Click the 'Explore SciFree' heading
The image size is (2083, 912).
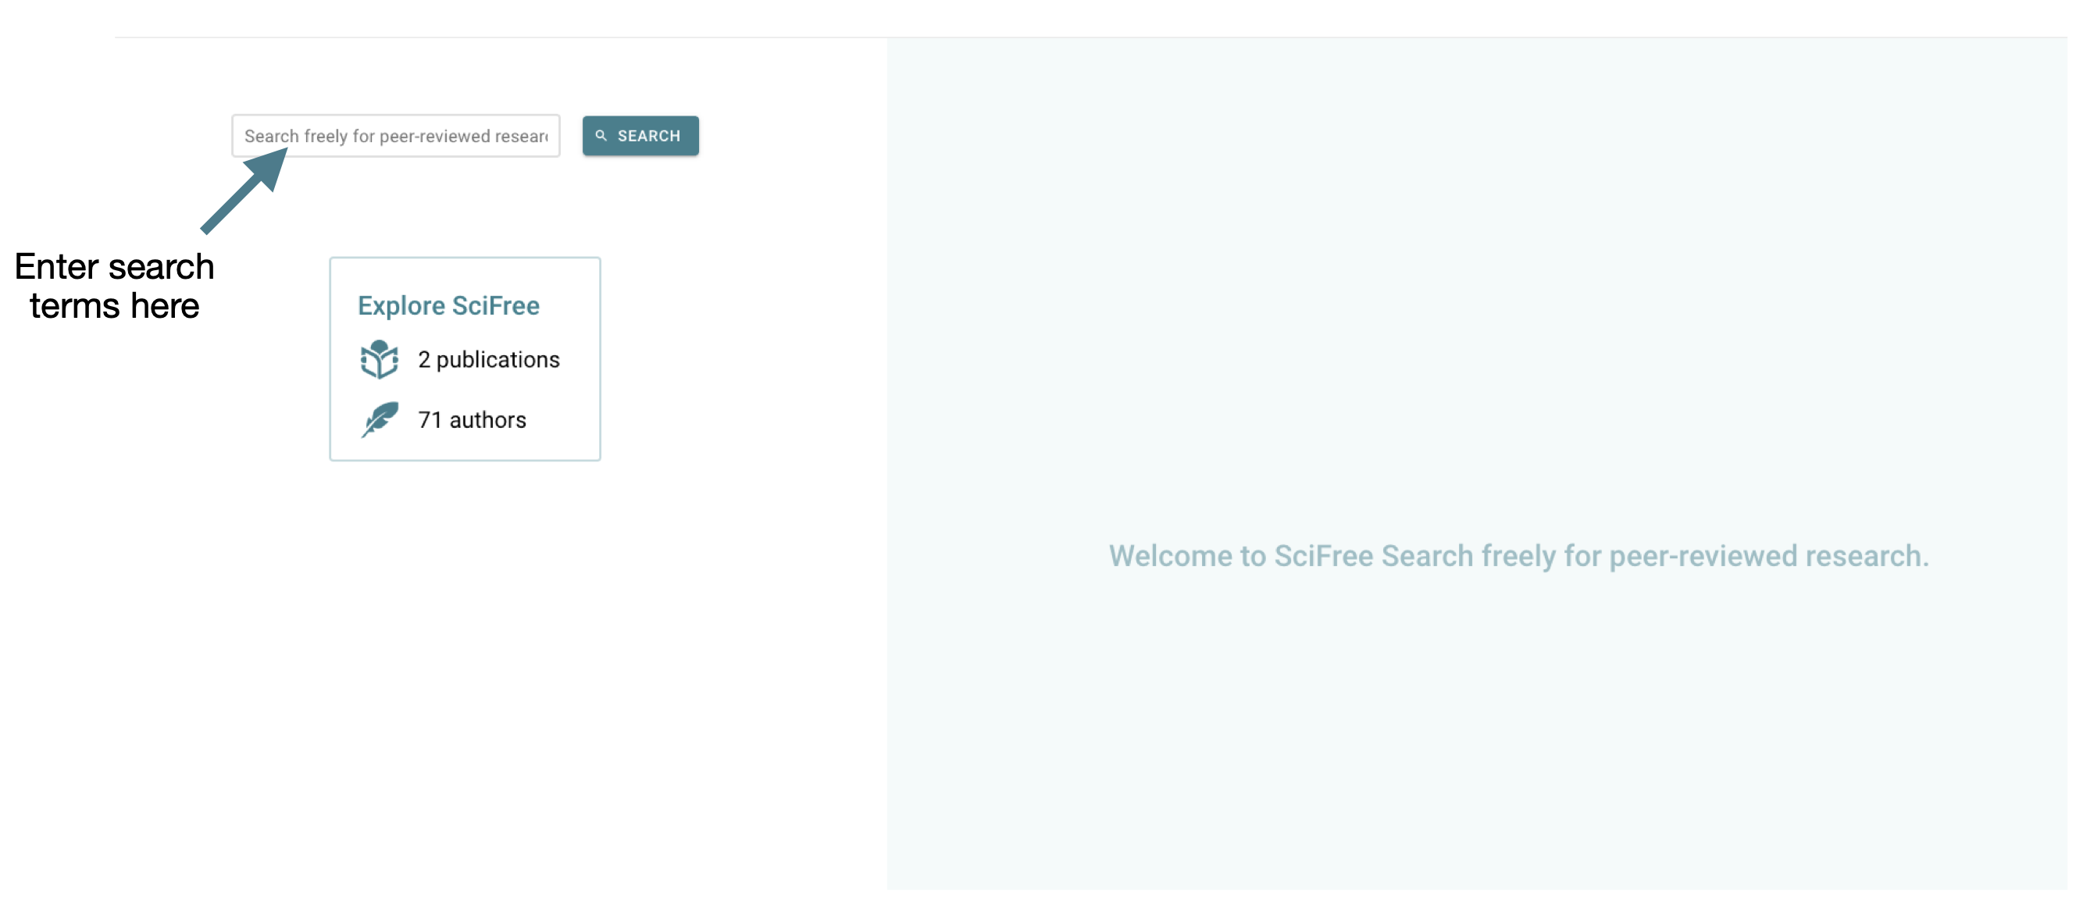[449, 305]
